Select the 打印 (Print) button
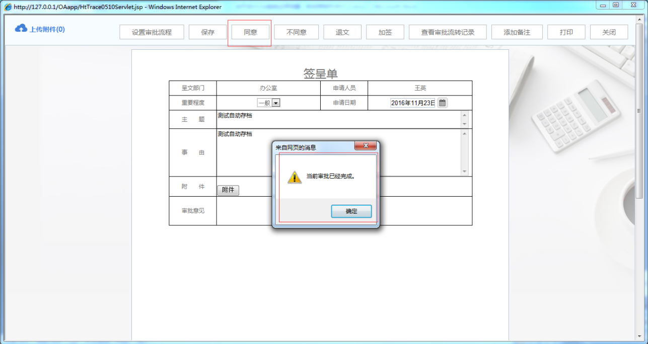This screenshot has height=344, width=648. 566,32
